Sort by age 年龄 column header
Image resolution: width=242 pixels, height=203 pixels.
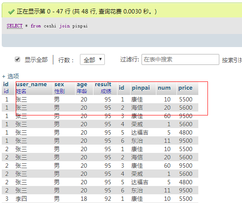(x=82, y=88)
